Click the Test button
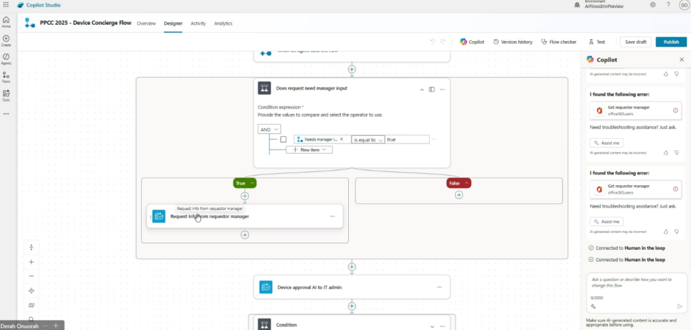Screen dimensions: 691x330 click(x=597, y=42)
